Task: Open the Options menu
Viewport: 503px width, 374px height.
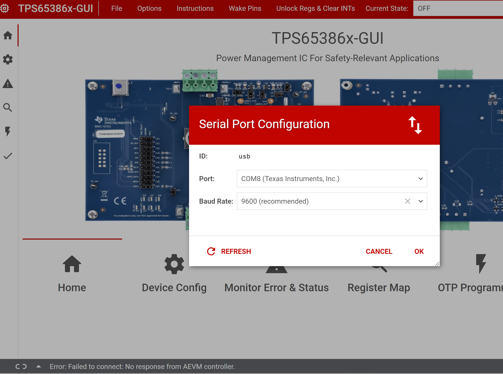Action: [x=149, y=8]
